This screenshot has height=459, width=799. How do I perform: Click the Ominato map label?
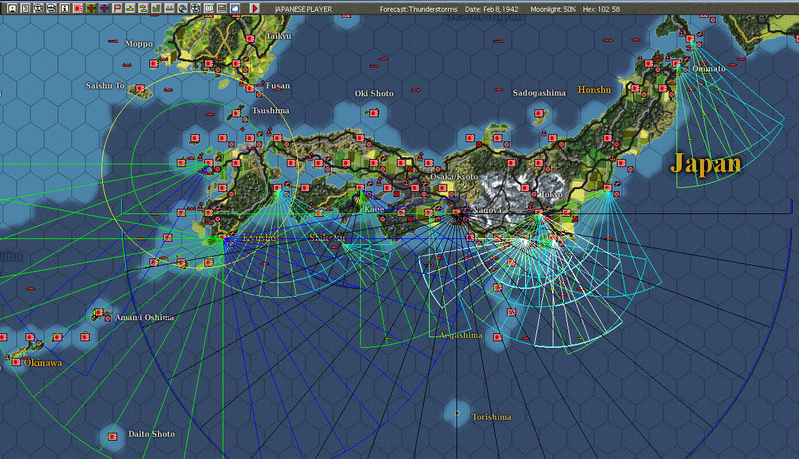709,69
